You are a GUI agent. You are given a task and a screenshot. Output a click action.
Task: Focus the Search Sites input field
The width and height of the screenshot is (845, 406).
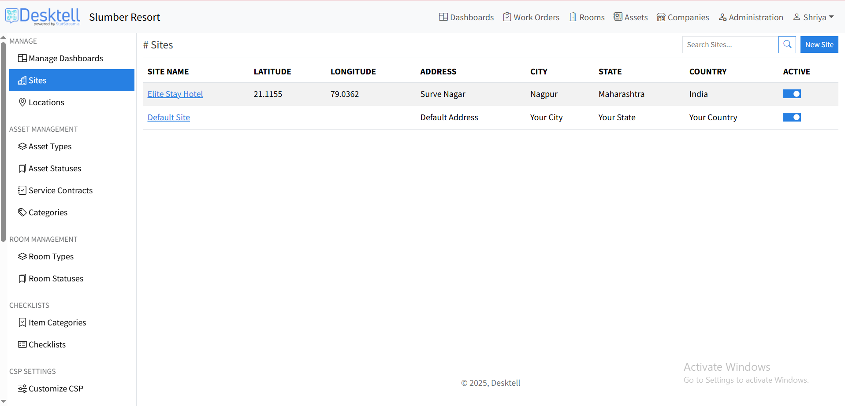tap(730, 44)
